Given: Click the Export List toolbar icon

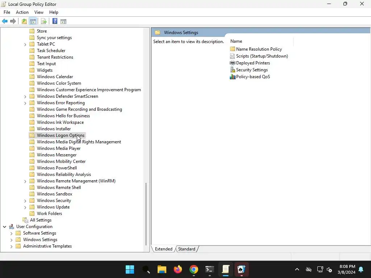Looking at the screenshot, I should point(43,21).
